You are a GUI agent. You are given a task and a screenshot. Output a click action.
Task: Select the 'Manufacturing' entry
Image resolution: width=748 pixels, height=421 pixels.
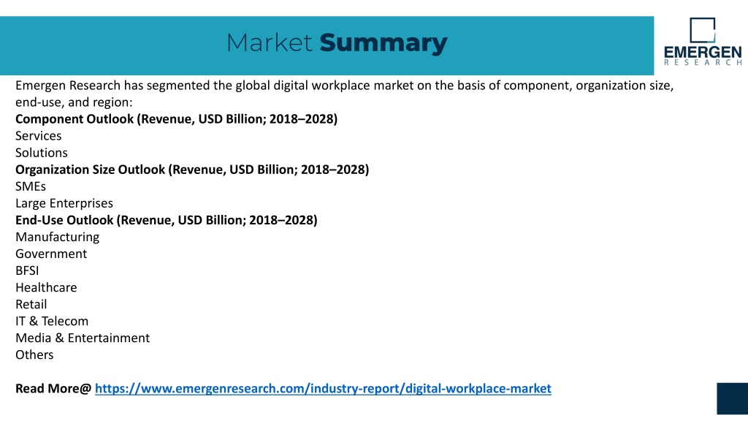point(57,238)
